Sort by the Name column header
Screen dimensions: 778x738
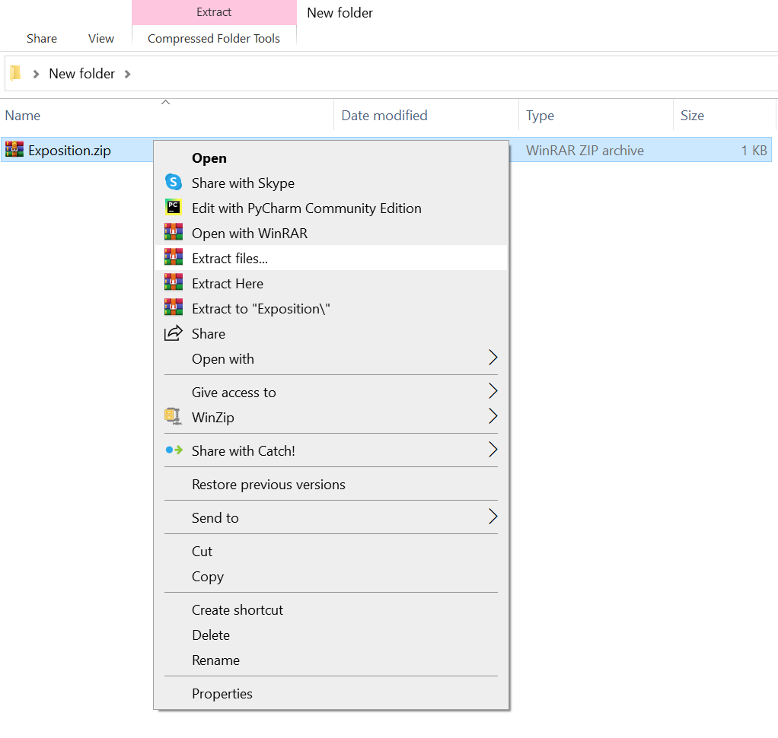[x=167, y=115]
